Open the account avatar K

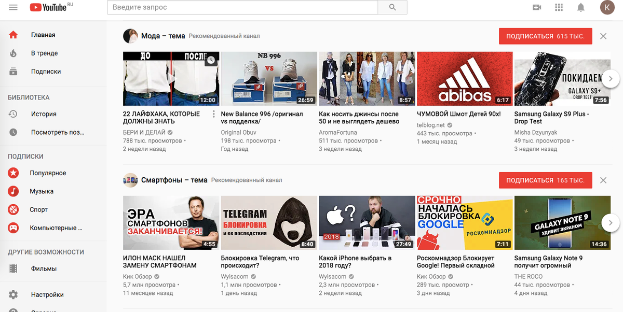click(607, 7)
